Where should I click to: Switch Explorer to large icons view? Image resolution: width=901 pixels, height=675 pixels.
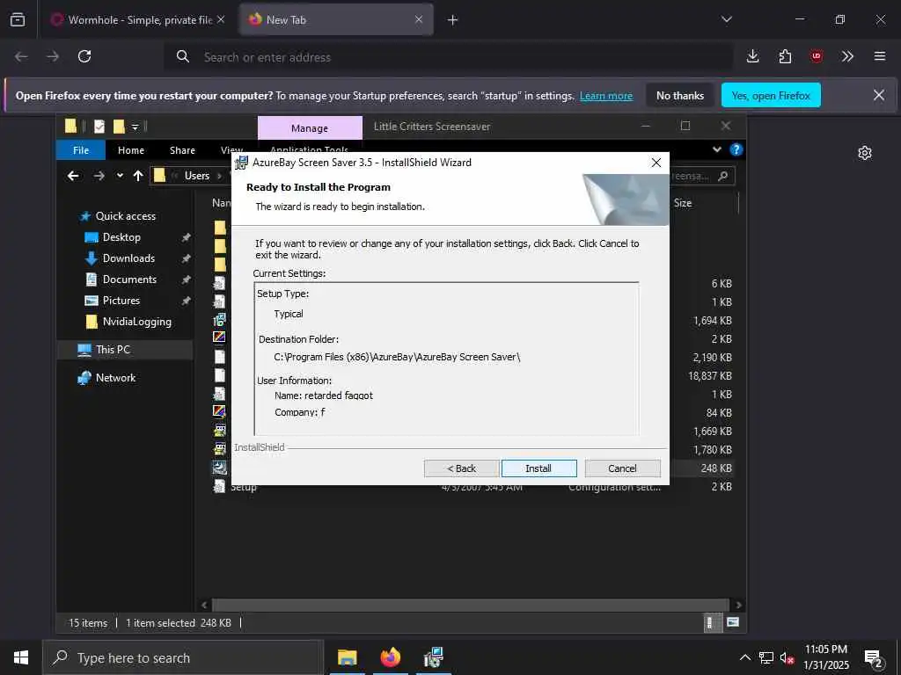click(733, 622)
